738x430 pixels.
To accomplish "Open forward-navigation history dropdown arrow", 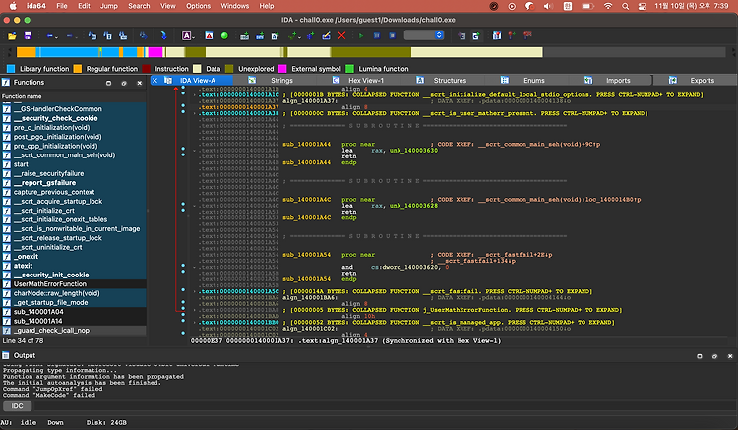I will click(76, 37).
